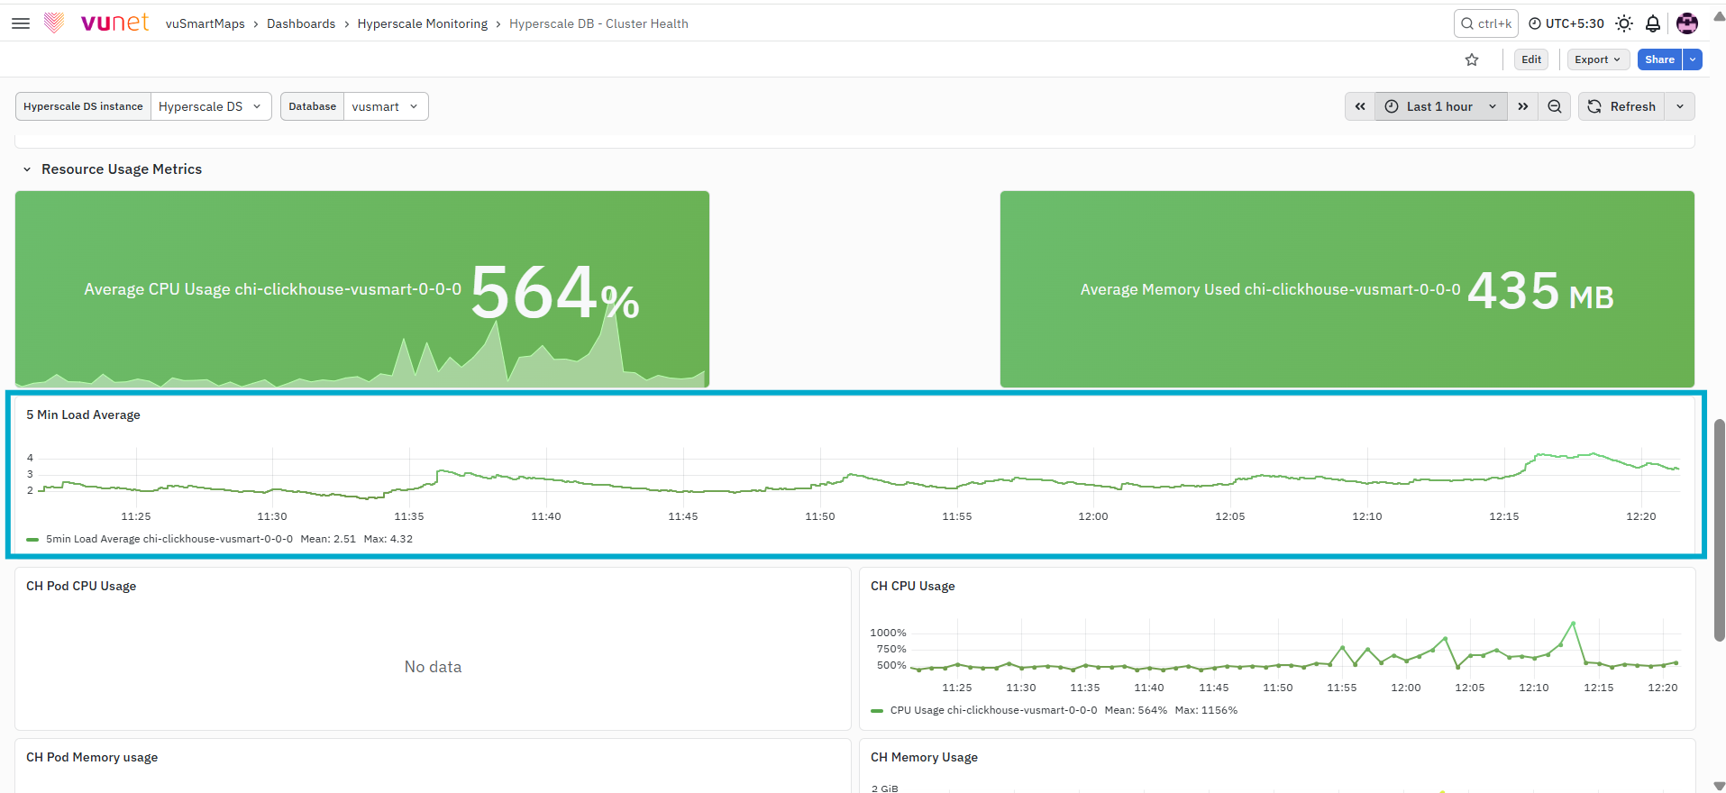This screenshot has width=1726, height=793.
Task: Shift time range backward
Action: click(1360, 106)
